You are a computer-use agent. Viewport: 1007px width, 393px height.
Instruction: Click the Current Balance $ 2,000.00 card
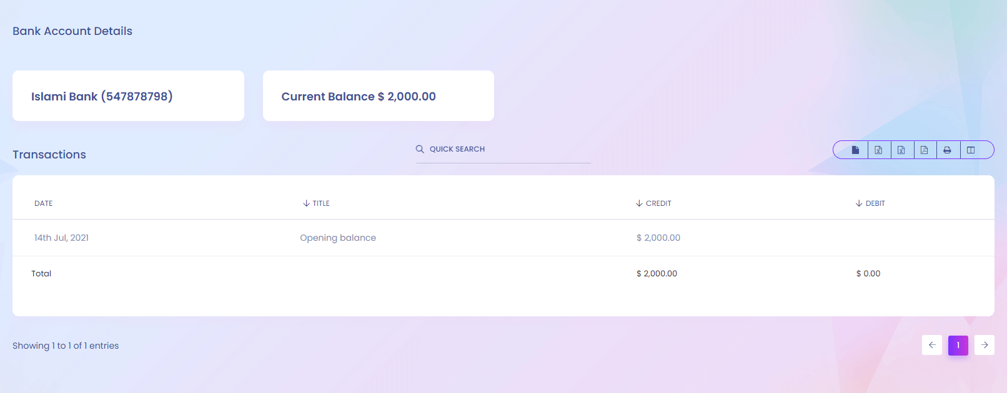coord(378,96)
